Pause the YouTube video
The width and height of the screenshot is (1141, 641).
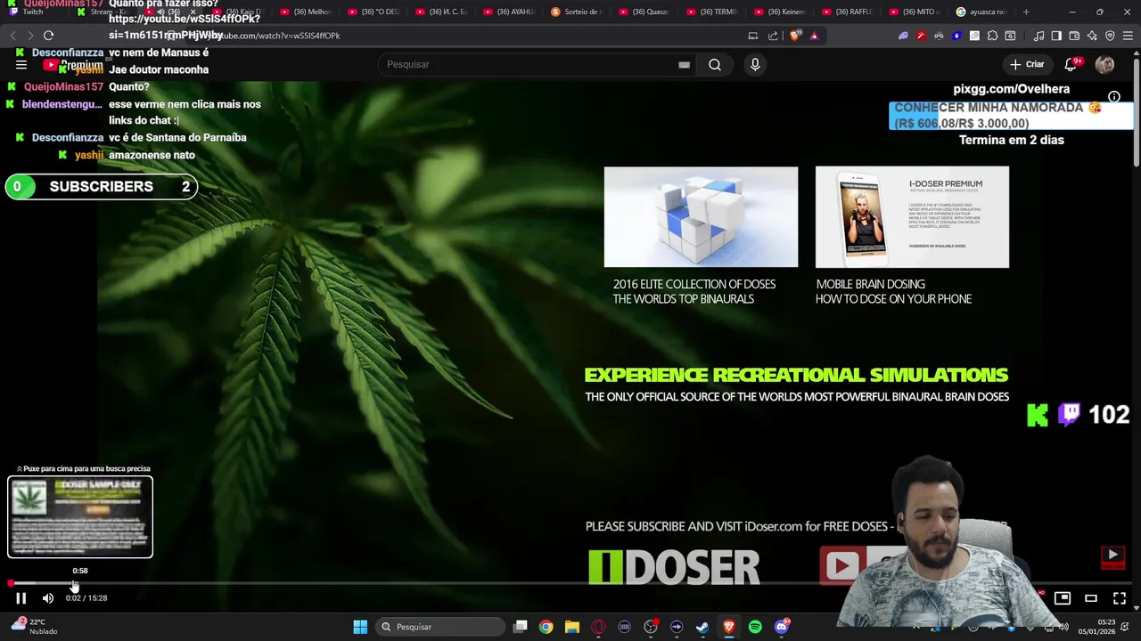point(21,598)
